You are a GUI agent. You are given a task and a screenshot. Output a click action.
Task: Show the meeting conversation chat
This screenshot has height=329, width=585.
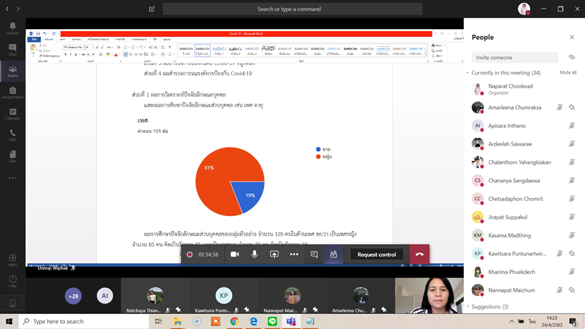(314, 255)
